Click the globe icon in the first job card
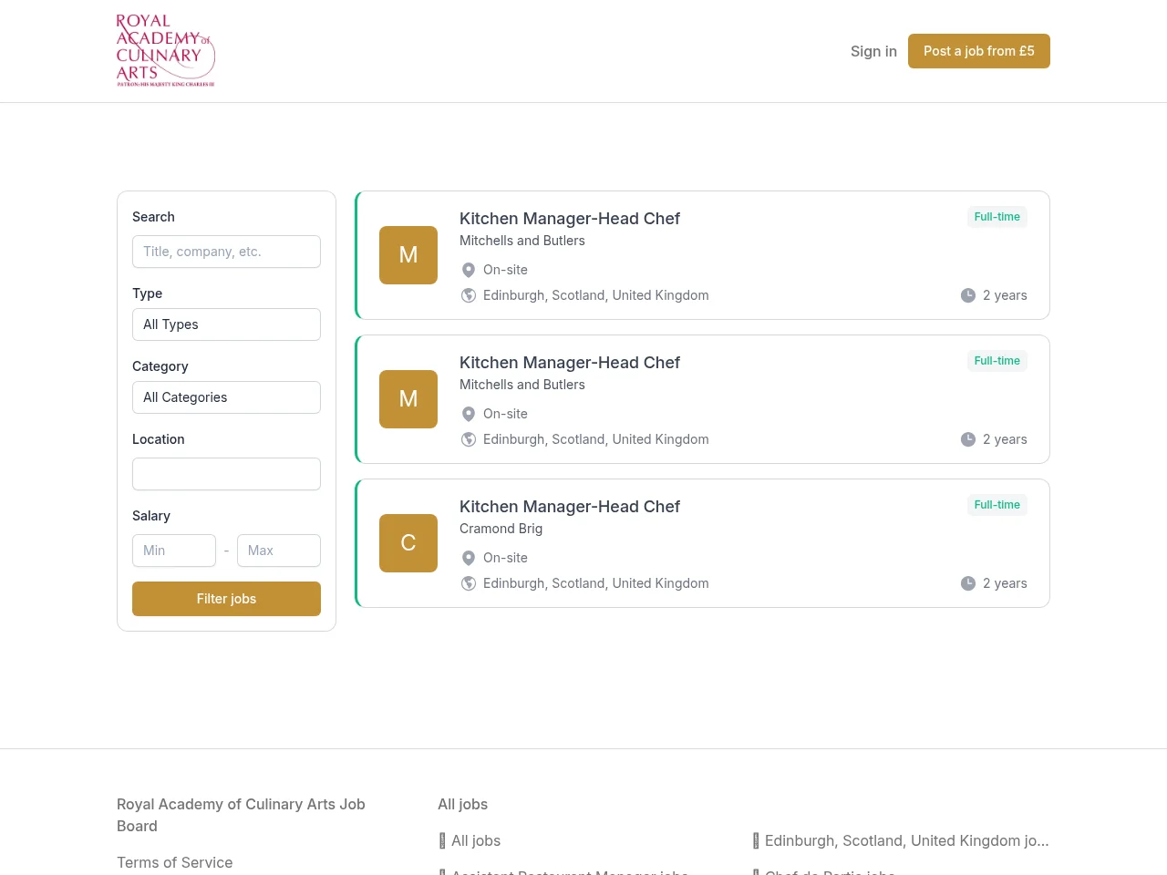This screenshot has height=875, width=1167. (469, 295)
